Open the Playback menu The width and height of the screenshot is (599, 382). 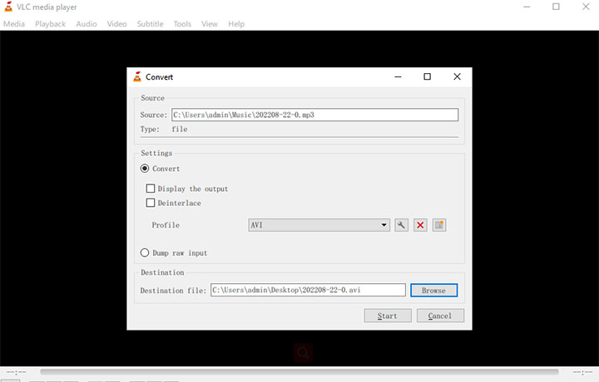pyautogui.click(x=51, y=24)
